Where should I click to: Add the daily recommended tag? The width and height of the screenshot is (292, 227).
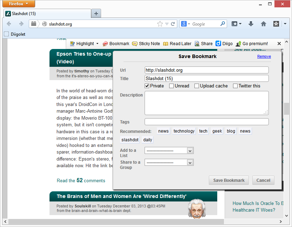(x=147, y=140)
